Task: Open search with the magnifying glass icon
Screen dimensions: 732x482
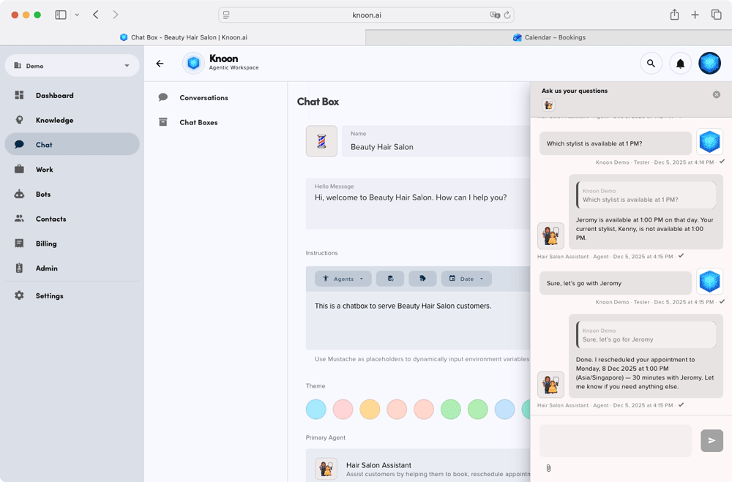Action: pos(651,63)
